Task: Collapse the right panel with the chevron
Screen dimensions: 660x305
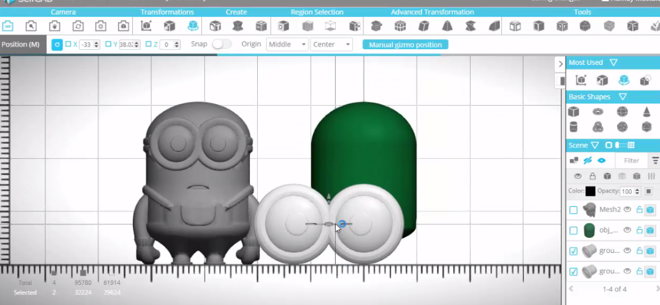Action: [x=561, y=64]
